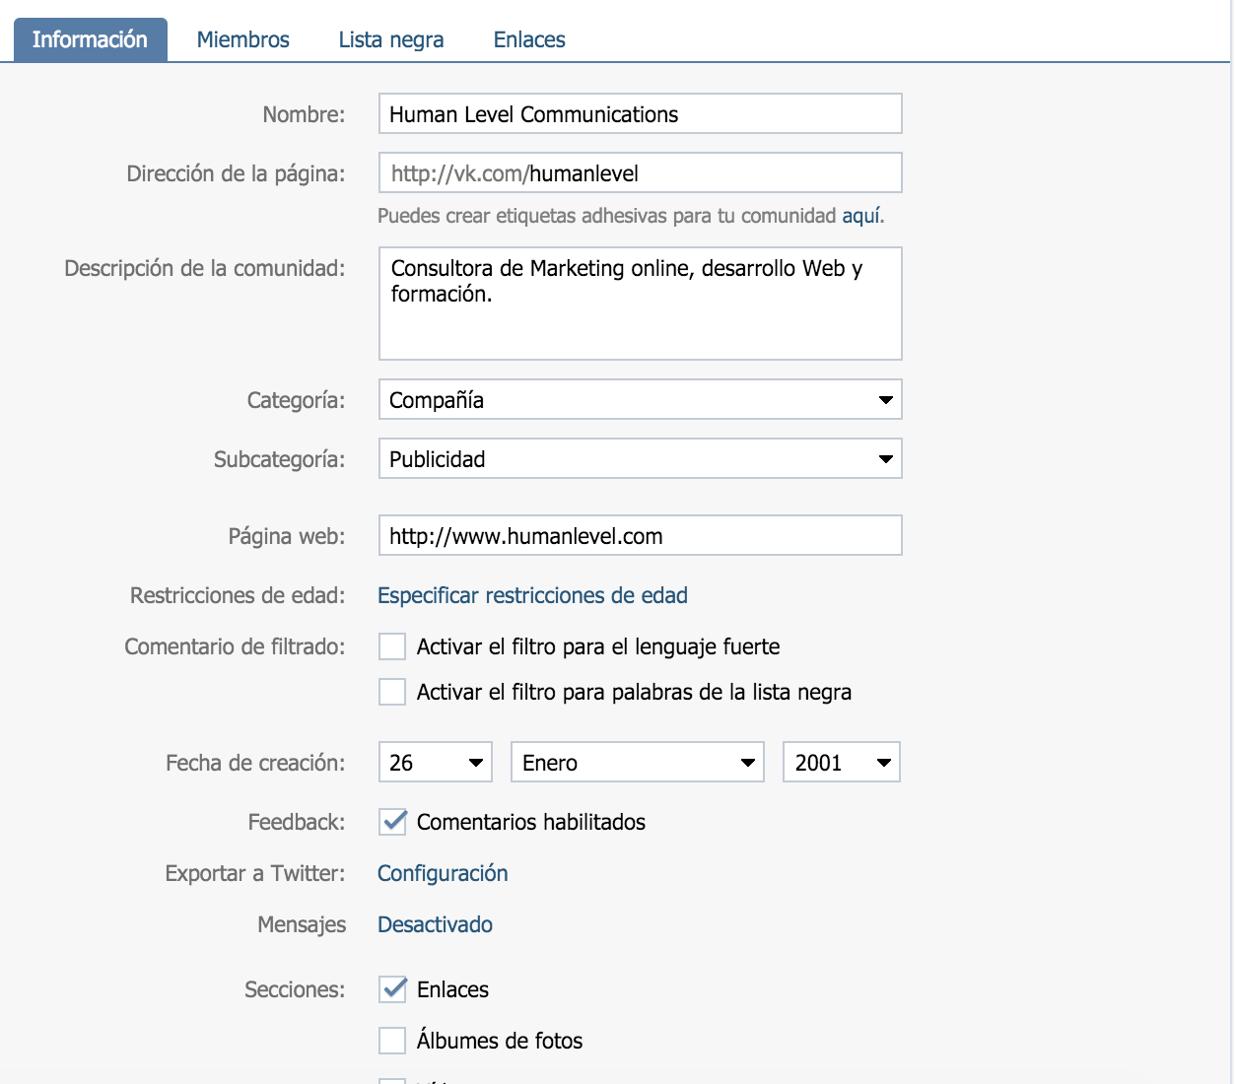Tick the Álbumes de fotos checkbox

[x=392, y=1041]
